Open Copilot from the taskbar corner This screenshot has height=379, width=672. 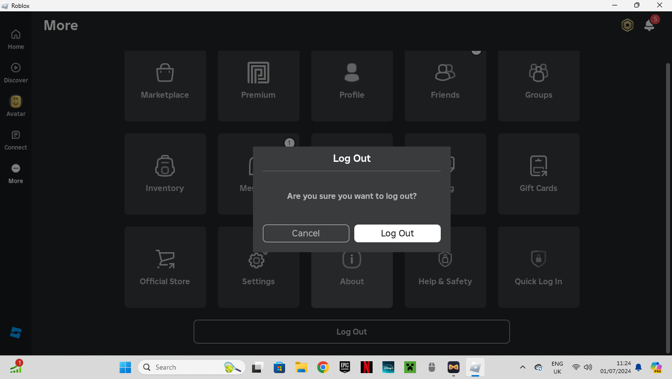click(656, 367)
